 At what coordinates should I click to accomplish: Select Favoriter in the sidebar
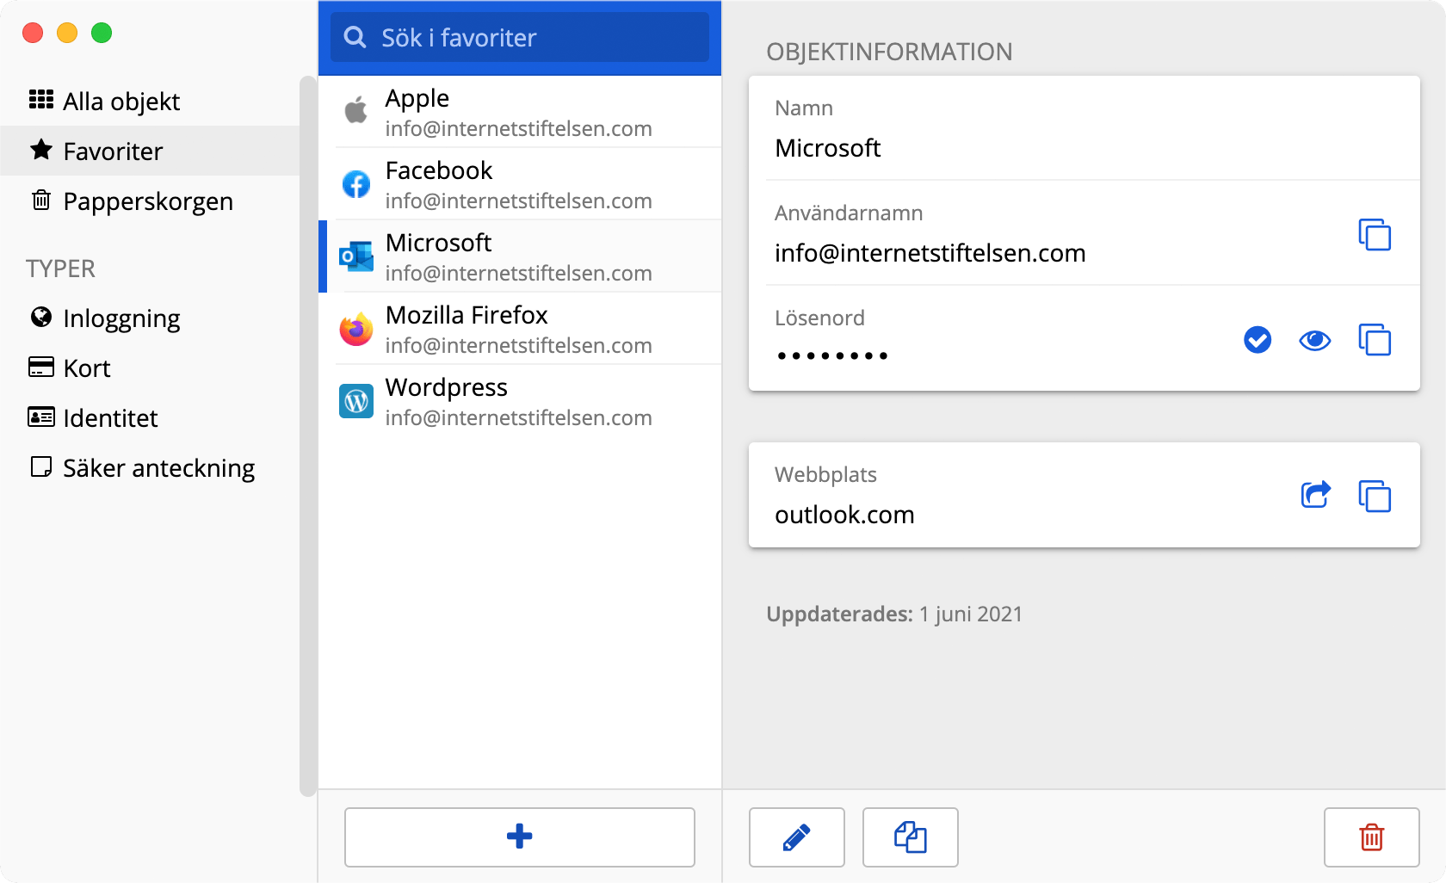150,151
